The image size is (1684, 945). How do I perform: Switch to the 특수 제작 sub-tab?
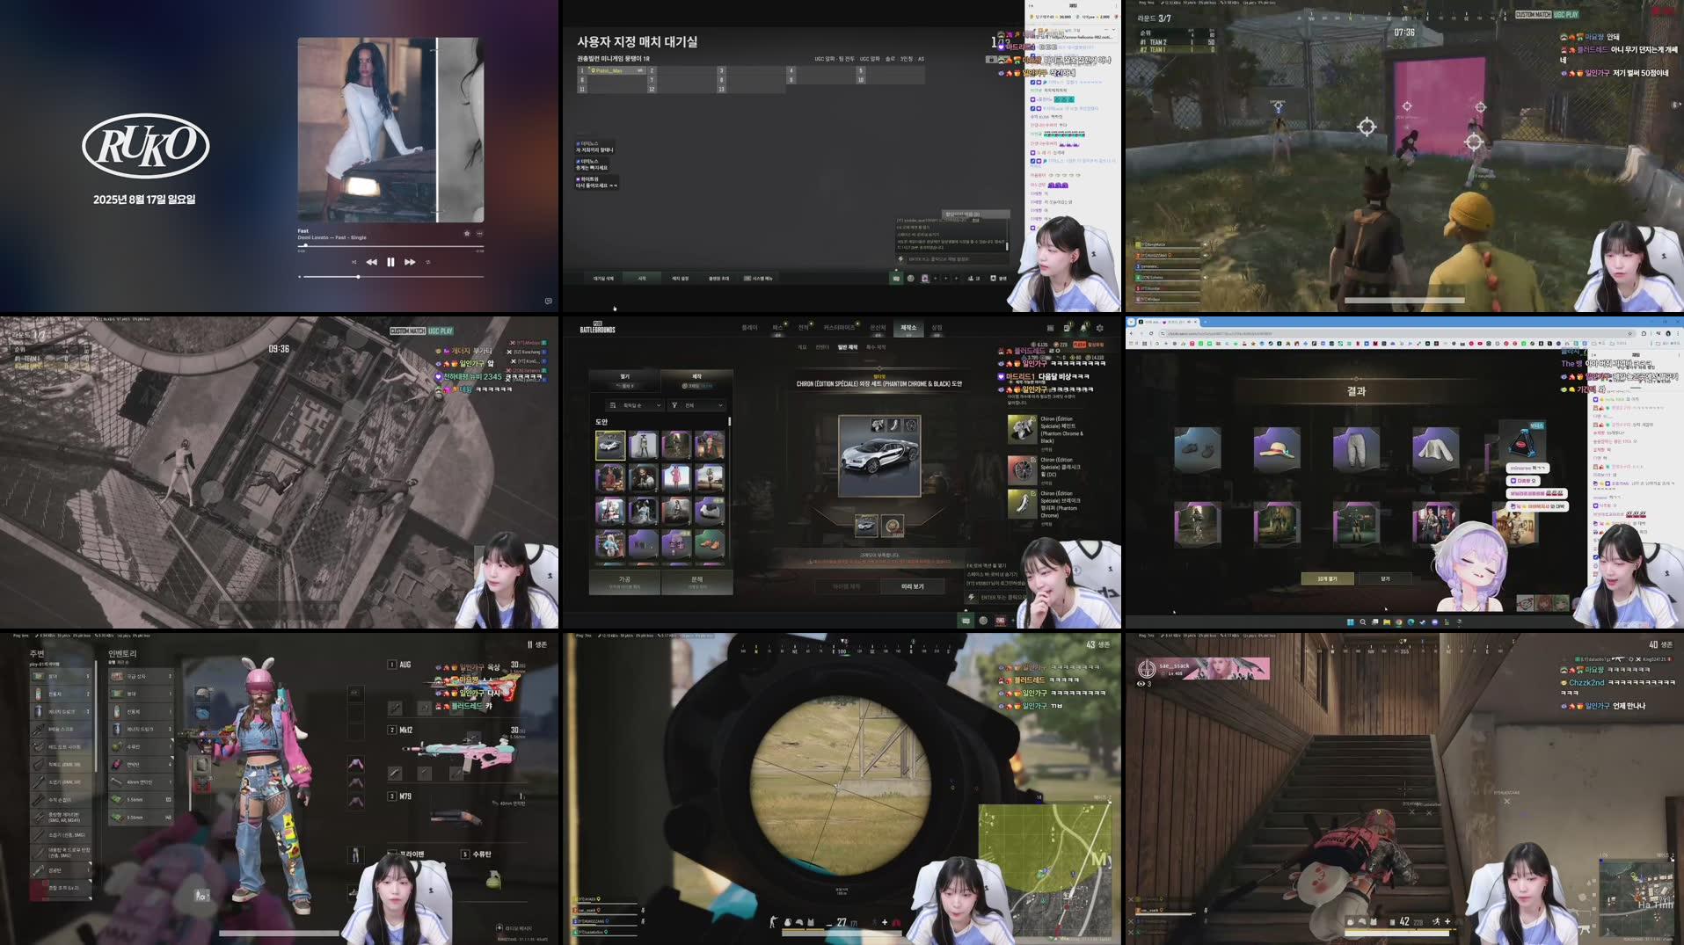(x=876, y=347)
